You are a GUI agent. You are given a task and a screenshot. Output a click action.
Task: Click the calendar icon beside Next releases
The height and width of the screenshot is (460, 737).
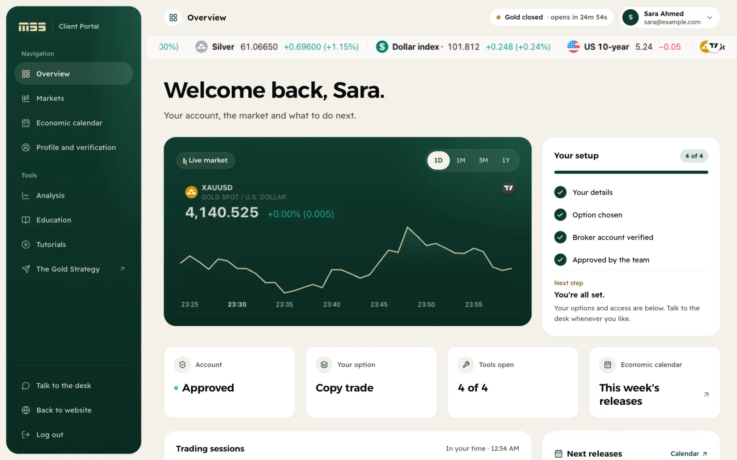click(558, 454)
